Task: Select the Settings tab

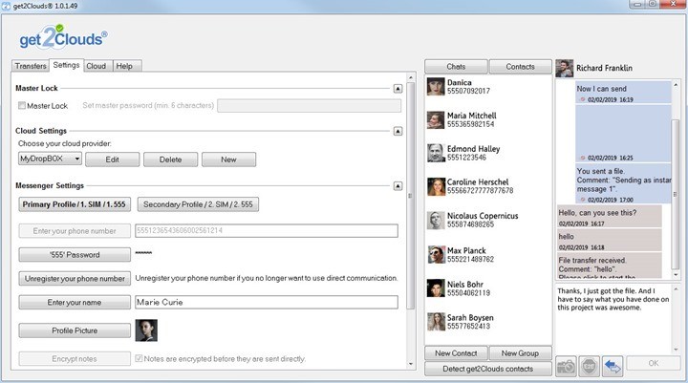Action: 66,65
